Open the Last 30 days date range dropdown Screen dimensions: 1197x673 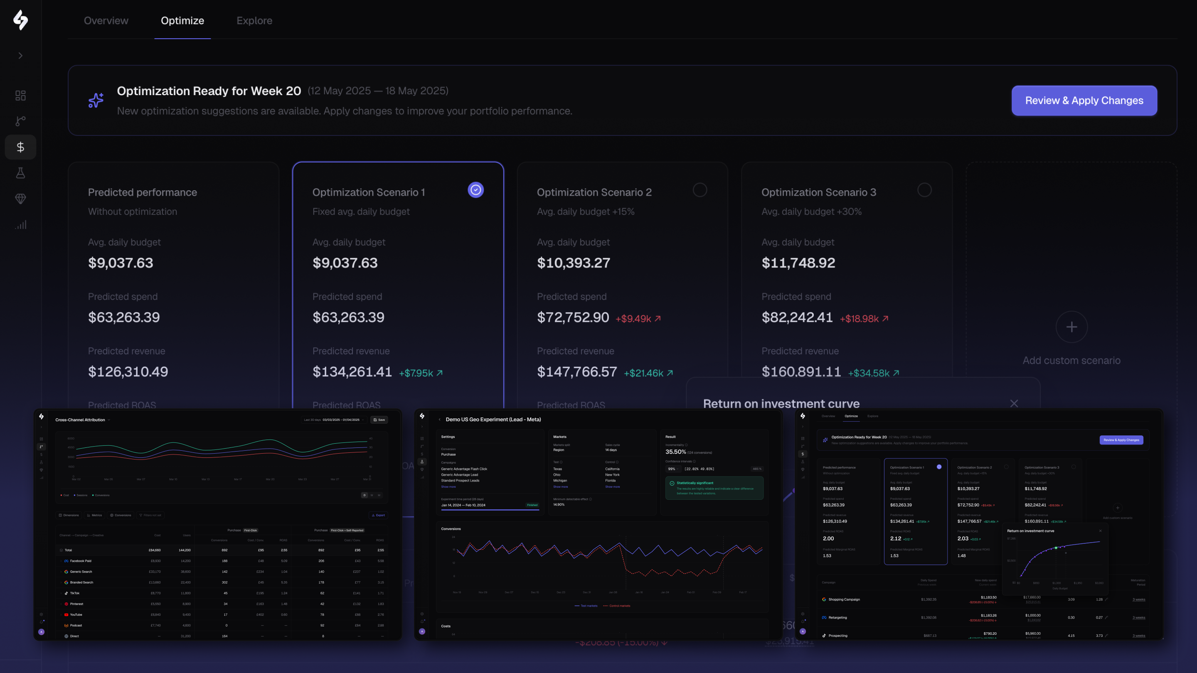332,420
